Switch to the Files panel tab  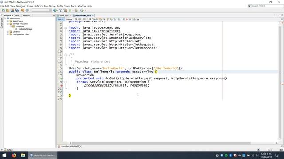point(17,16)
